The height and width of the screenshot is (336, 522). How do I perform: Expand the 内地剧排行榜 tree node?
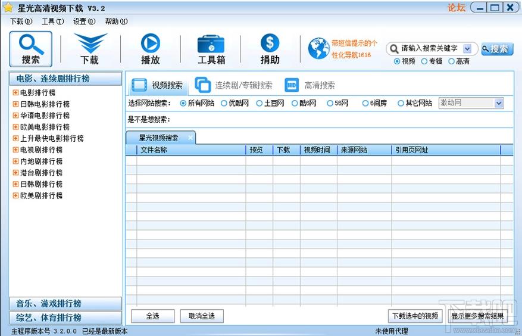click(x=15, y=161)
